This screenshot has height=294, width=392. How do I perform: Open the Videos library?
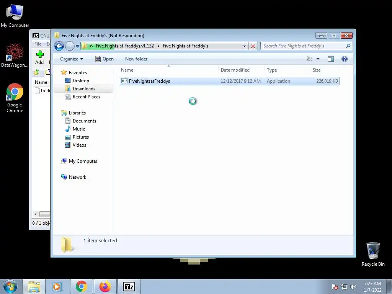[79, 145]
